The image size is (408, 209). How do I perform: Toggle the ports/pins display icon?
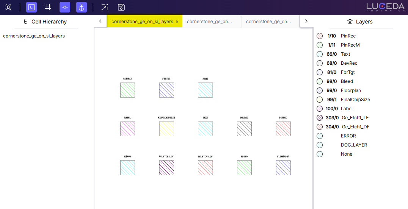click(x=65, y=7)
